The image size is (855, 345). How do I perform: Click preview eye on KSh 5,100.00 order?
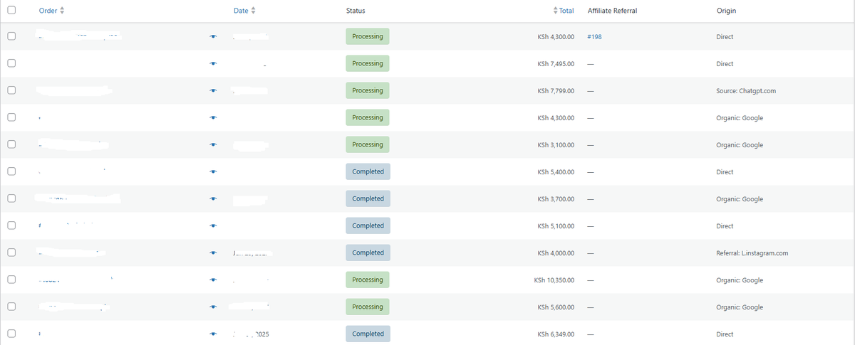pyautogui.click(x=213, y=225)
